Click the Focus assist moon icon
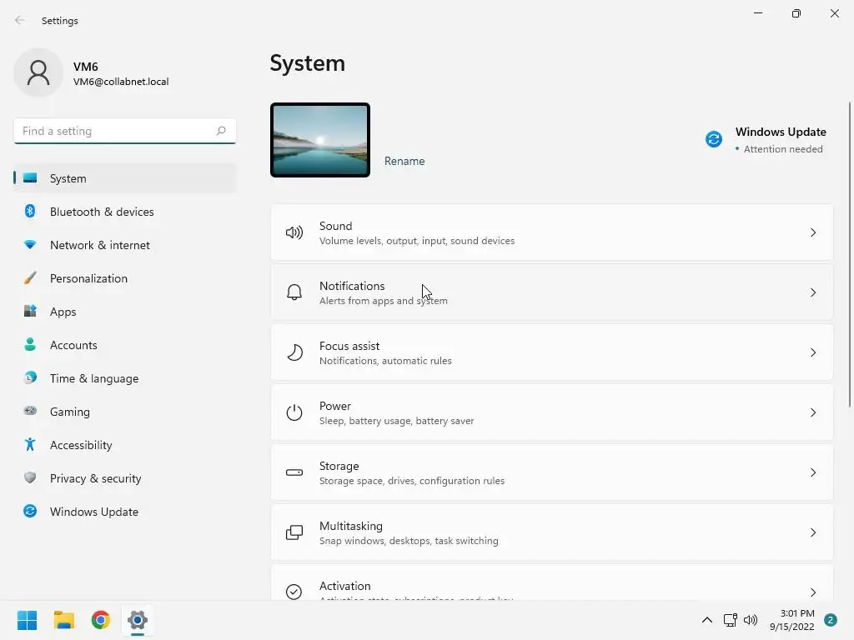 click(x=294, y=352)
